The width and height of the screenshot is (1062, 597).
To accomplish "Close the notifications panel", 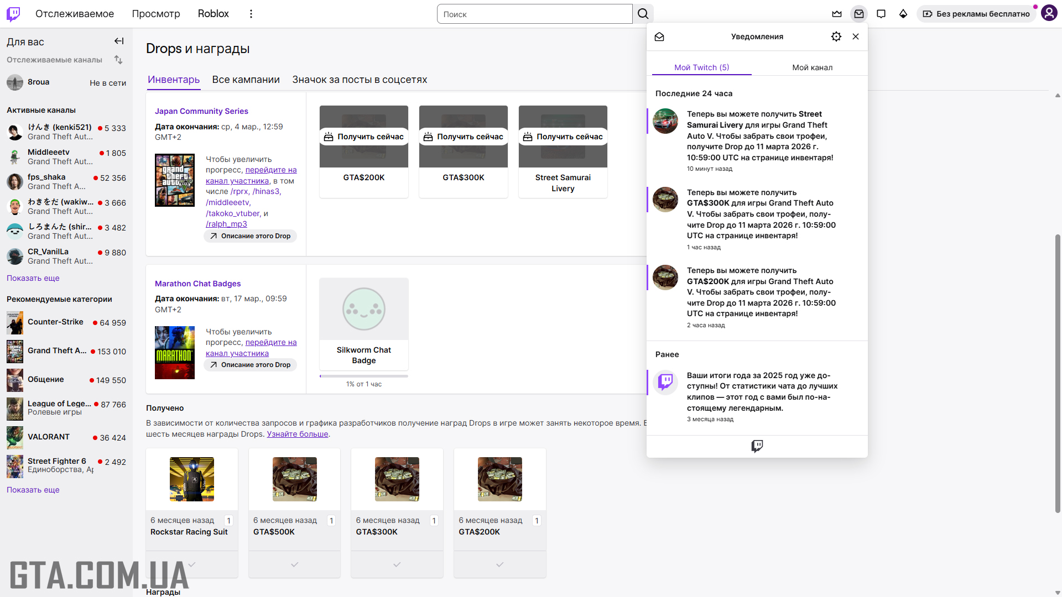I will click(856, 36).
